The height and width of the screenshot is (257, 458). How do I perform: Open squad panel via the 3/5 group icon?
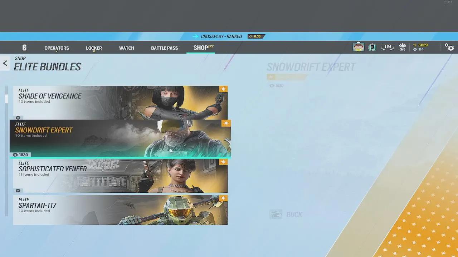402,46
